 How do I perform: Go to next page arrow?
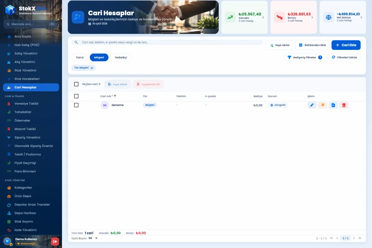(x=354, y=238)
